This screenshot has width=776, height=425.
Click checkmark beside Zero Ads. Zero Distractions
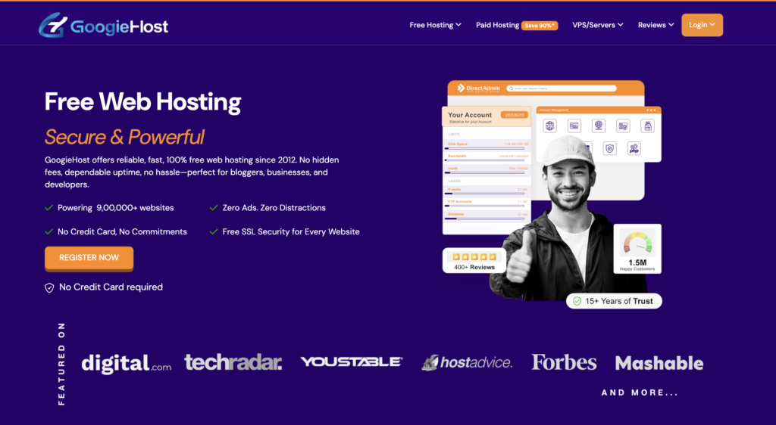(214, 208)
